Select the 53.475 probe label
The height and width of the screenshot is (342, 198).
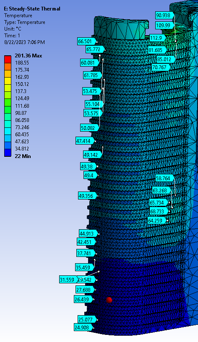pyautogui.click(x=92, y=91)
